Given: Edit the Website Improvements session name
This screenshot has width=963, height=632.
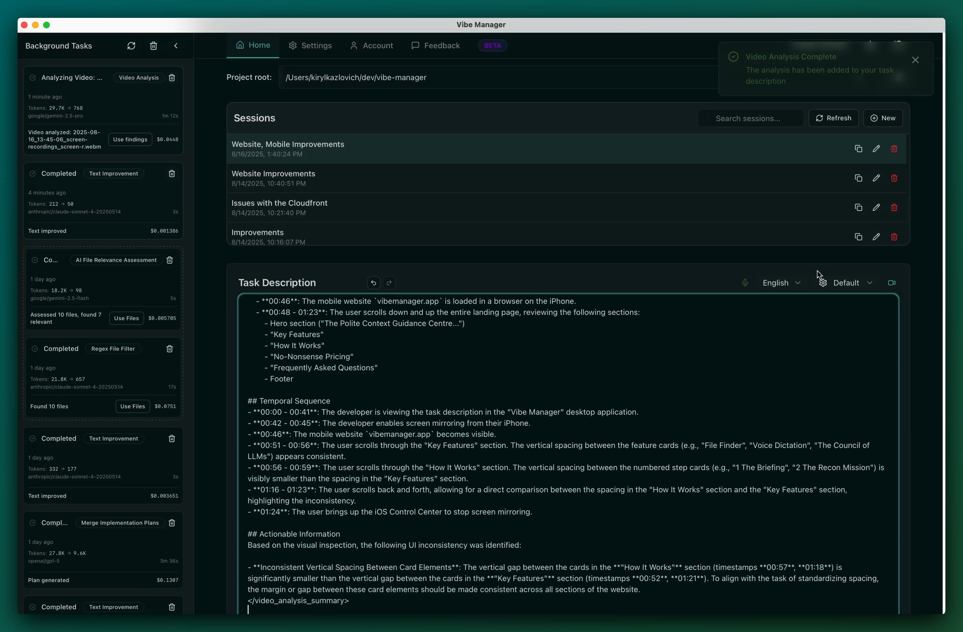Looking at the screenshot, I should [876, 178].
